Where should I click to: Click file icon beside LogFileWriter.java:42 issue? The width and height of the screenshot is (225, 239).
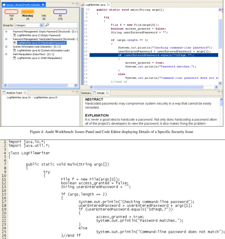15,50
